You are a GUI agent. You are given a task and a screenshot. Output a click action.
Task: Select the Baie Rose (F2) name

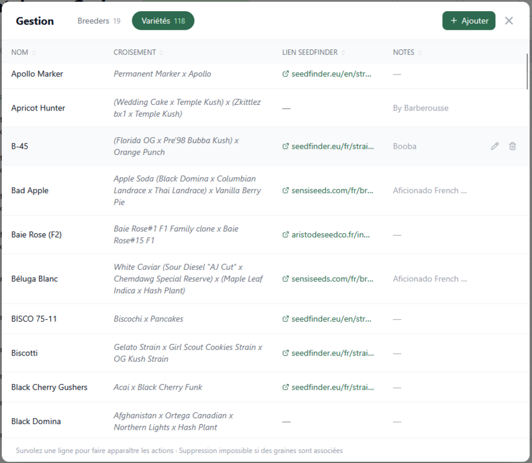(x=36, y=235)
